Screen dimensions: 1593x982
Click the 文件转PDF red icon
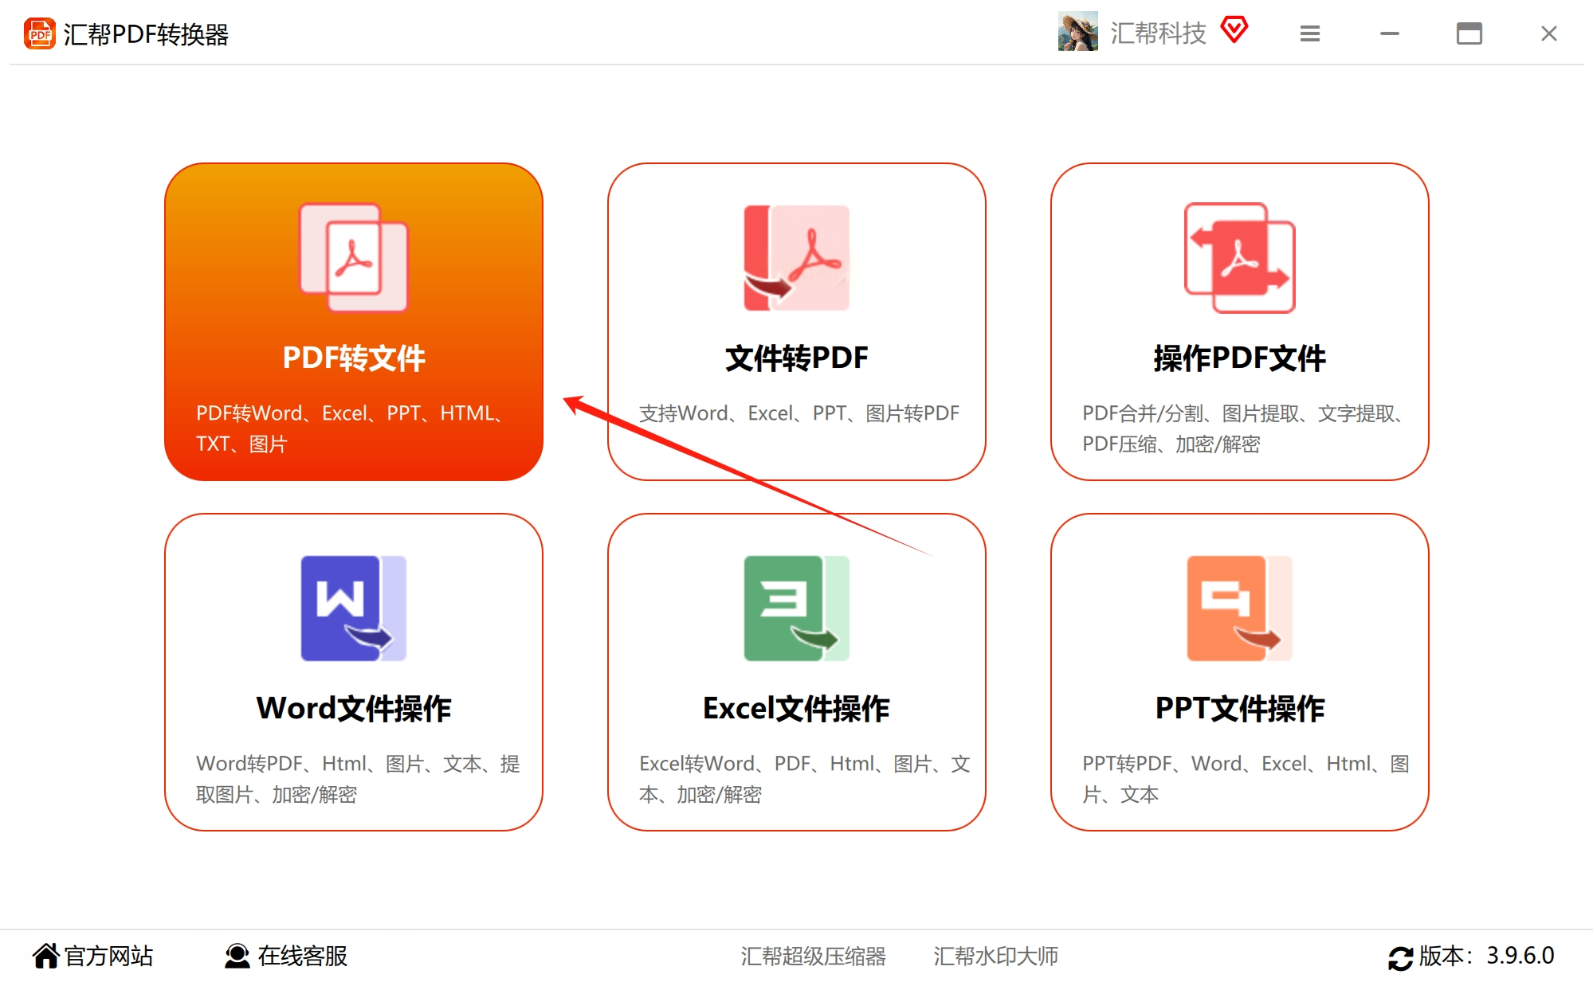pos(796,257)
